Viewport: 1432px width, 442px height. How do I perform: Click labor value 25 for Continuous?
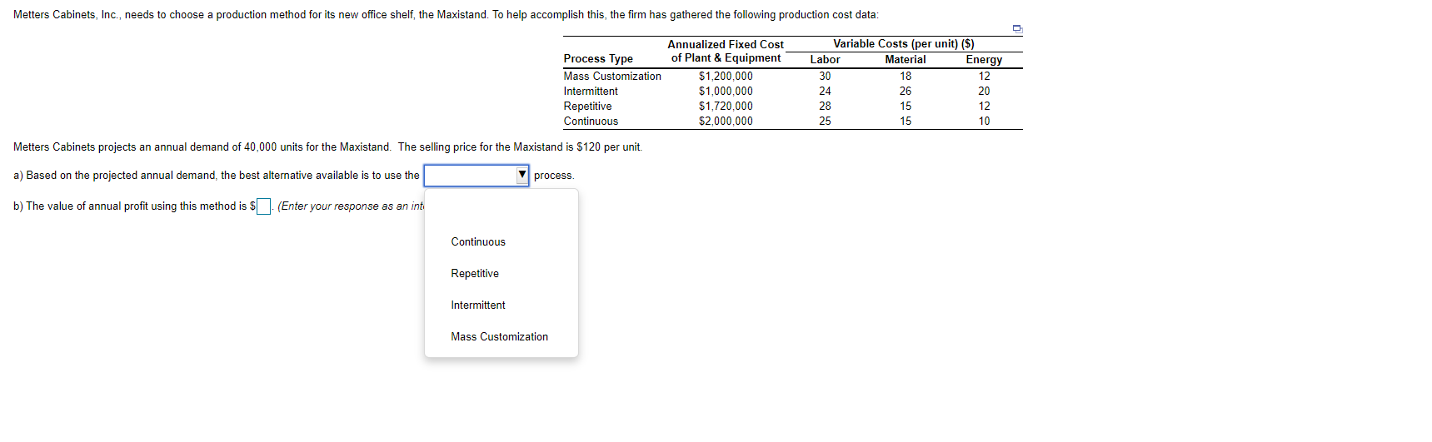click(825, 121)
